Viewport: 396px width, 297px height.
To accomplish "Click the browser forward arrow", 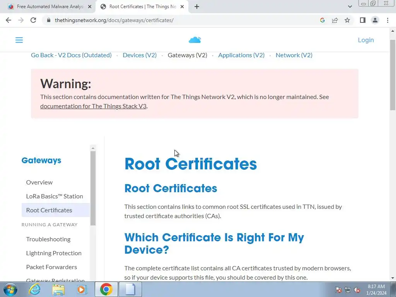I will tap(21, 20).
